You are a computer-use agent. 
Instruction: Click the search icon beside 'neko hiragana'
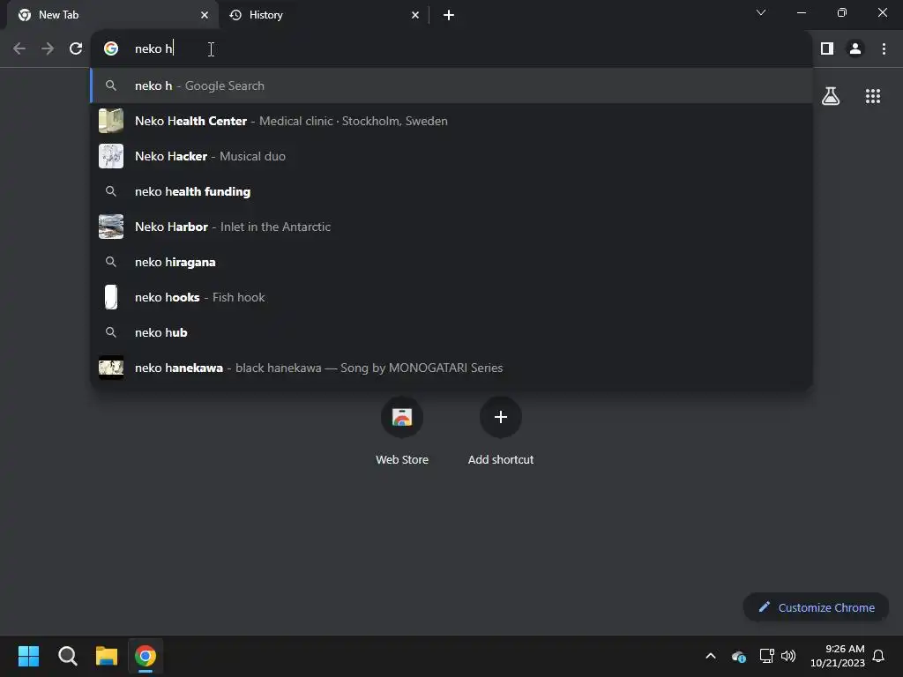click(x=111, y=262)
